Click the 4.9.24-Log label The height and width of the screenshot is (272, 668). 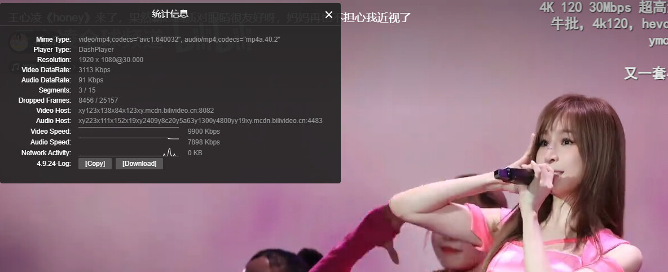[54, 164]
